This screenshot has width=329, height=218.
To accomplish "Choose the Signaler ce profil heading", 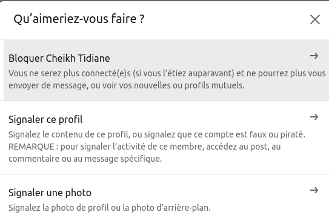I will click(x=45, y=119).
